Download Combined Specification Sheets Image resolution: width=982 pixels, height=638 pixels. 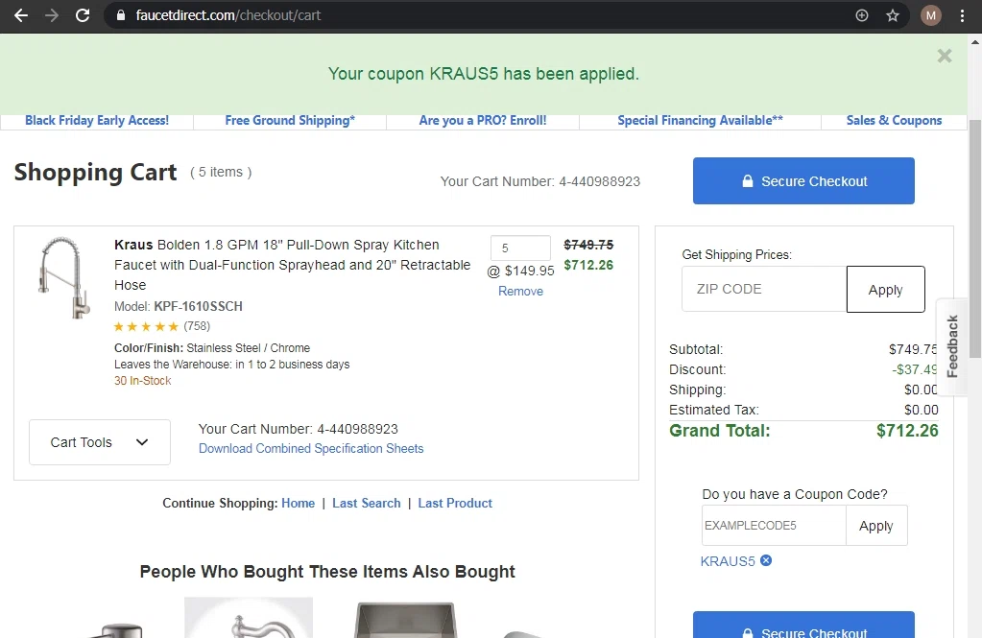[311, 448]
